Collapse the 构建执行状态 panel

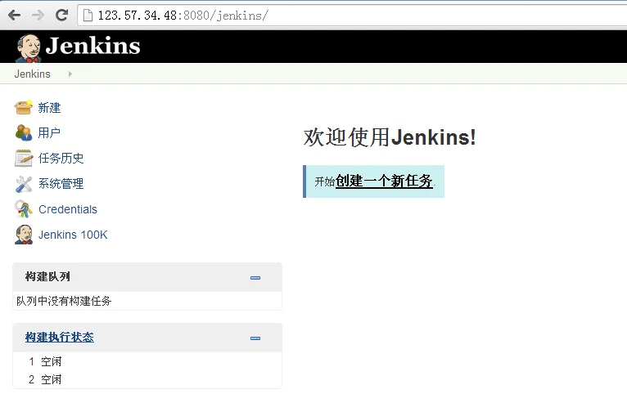point(255,338)
